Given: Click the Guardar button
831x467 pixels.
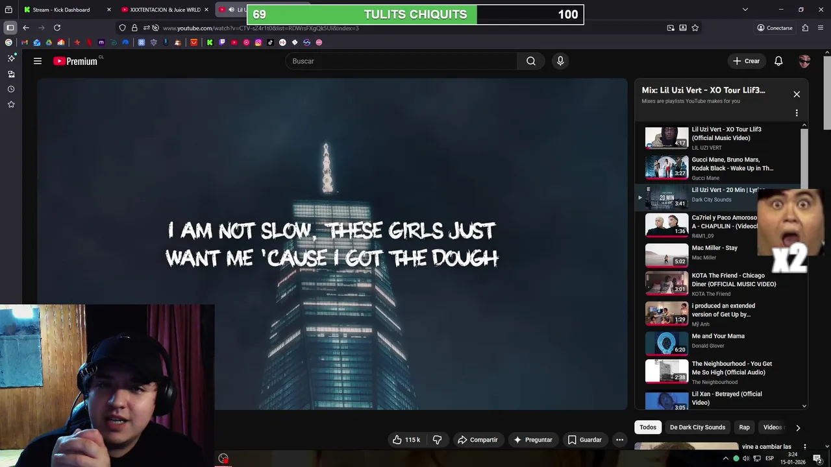Looking at the screenshot, I should coord(584,440).
